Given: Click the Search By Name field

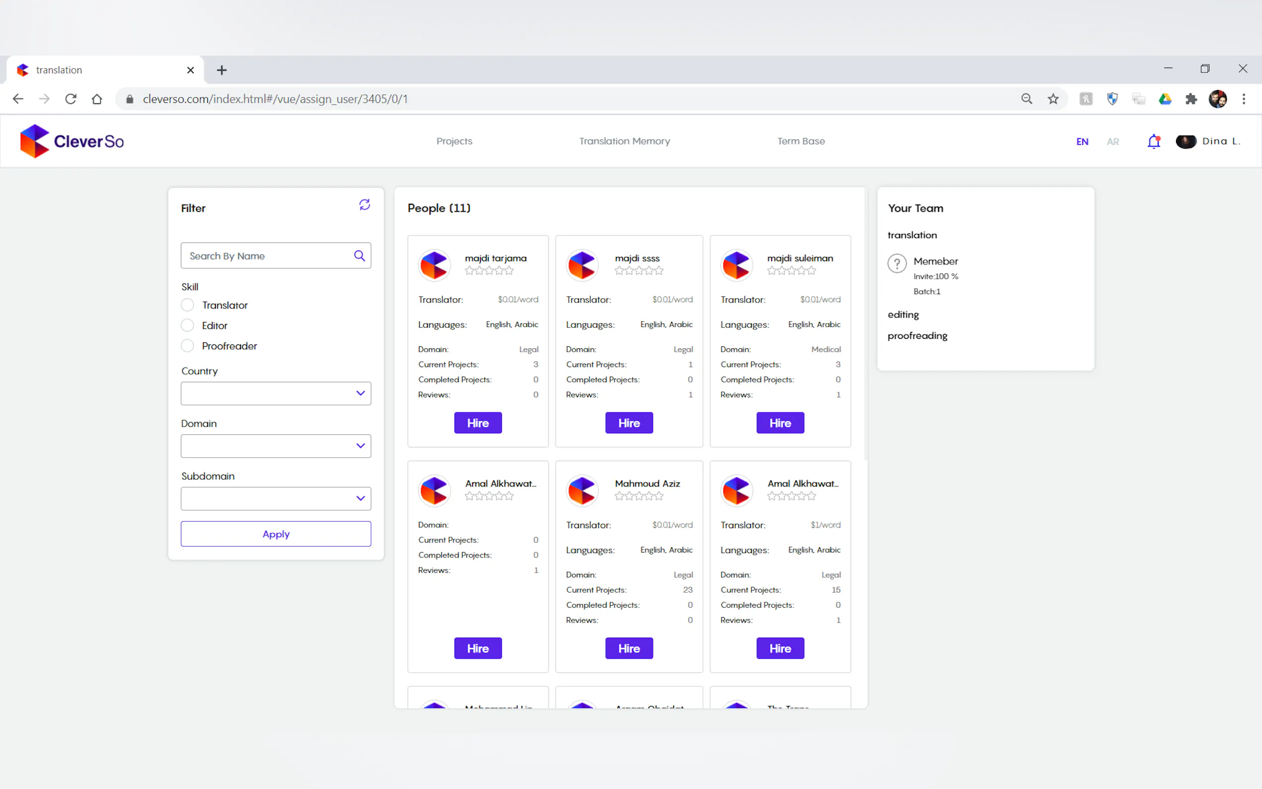Looking at the screenshot, I should pyautogui.click(x=266, y=256).
